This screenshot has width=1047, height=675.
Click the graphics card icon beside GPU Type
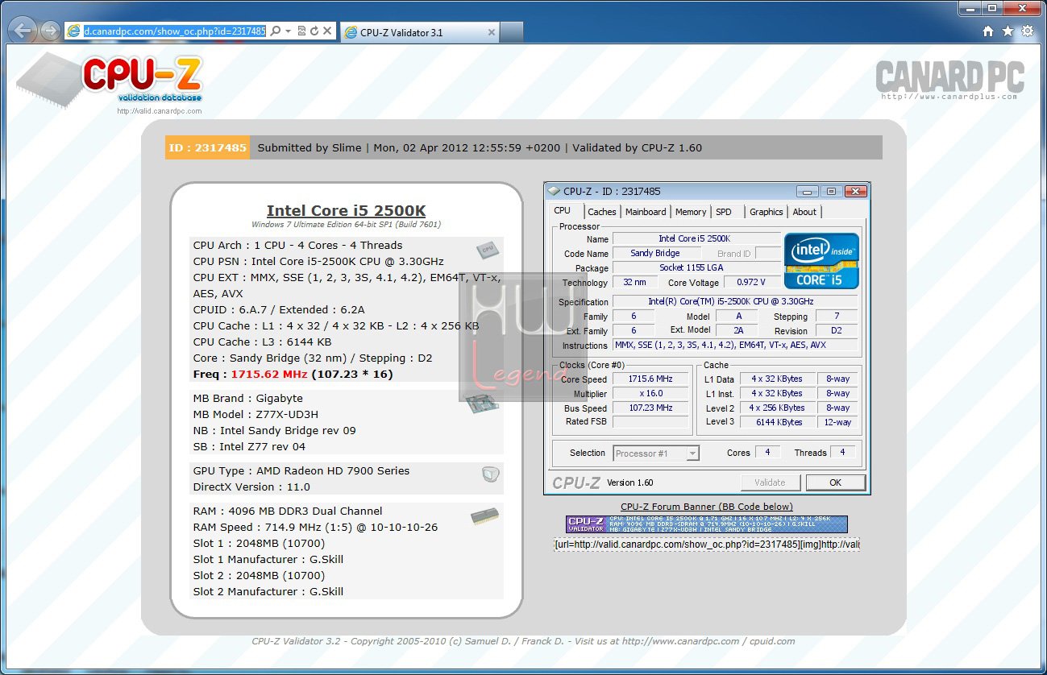pyautogui.click(x=490, y=474)
